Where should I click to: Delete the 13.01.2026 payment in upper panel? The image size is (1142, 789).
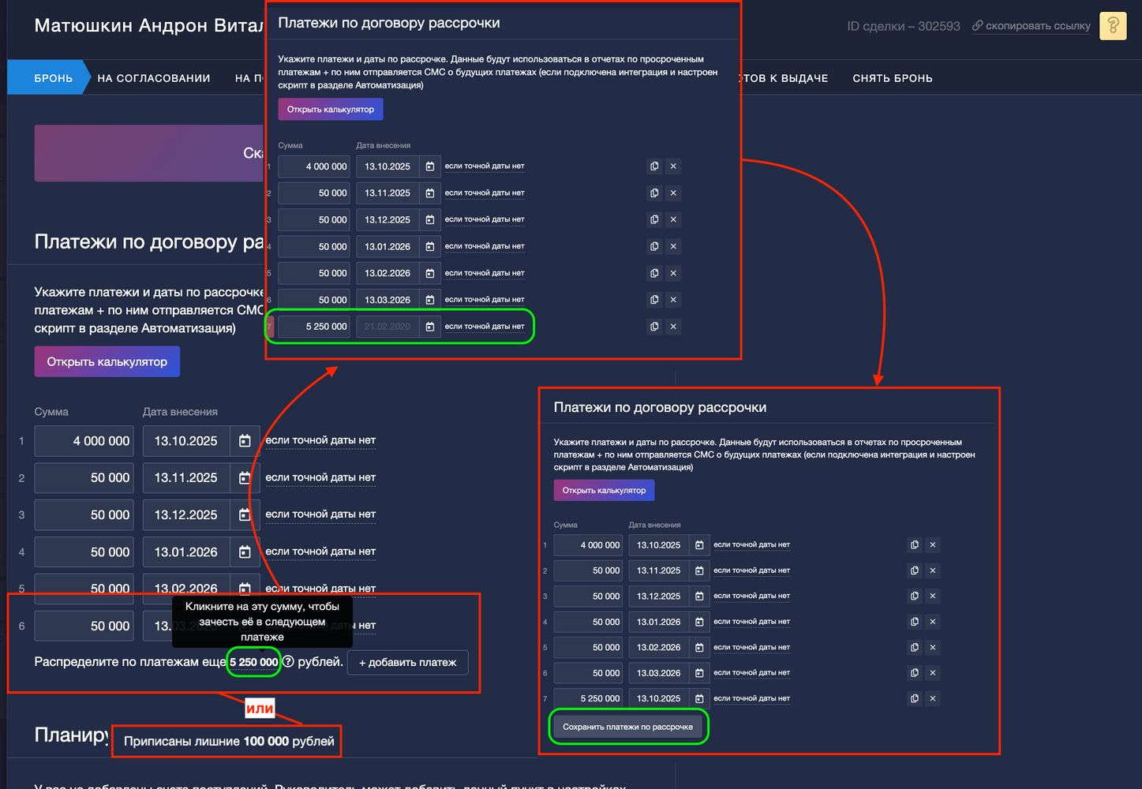673,247
